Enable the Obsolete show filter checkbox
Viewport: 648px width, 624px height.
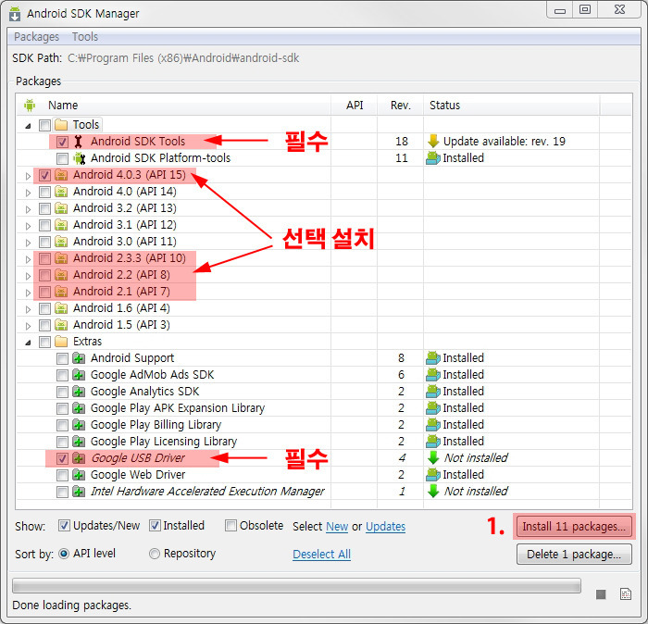[x=231, y=526]
